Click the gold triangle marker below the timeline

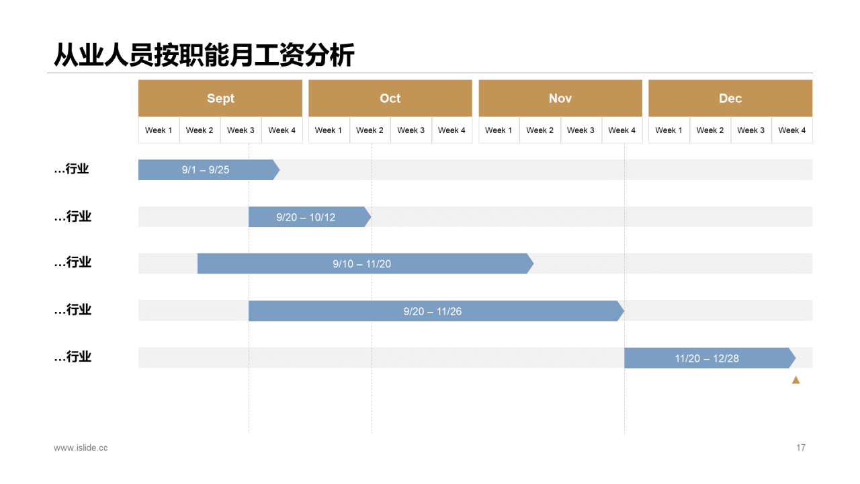(795, 380)
